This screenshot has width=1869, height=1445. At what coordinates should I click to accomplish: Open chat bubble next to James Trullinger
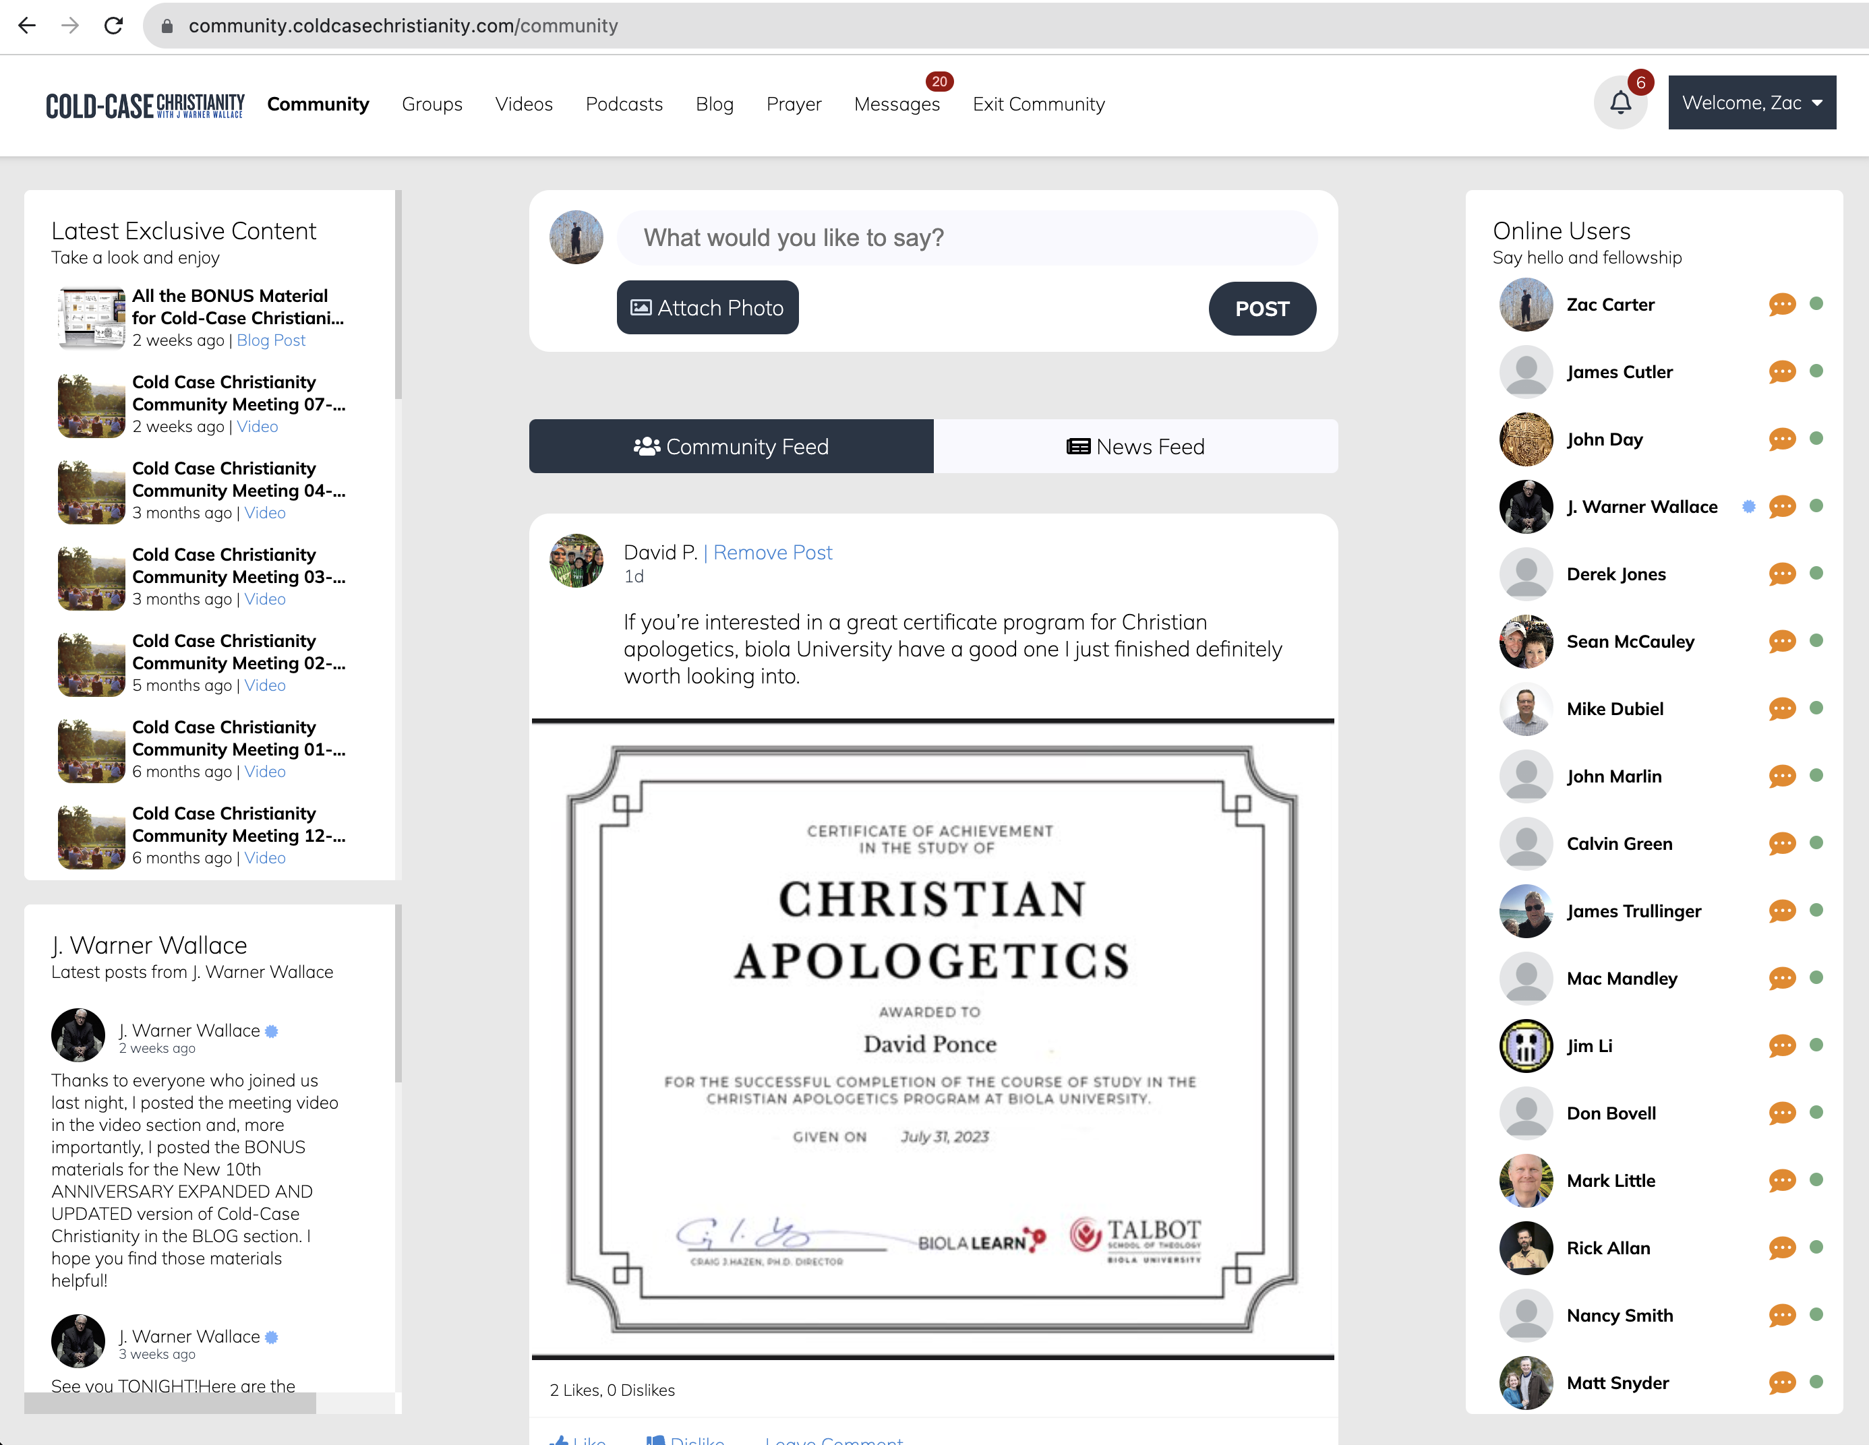[x=1782, y=911]
